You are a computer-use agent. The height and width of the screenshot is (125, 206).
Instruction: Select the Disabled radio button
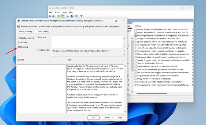coord(19,47)
